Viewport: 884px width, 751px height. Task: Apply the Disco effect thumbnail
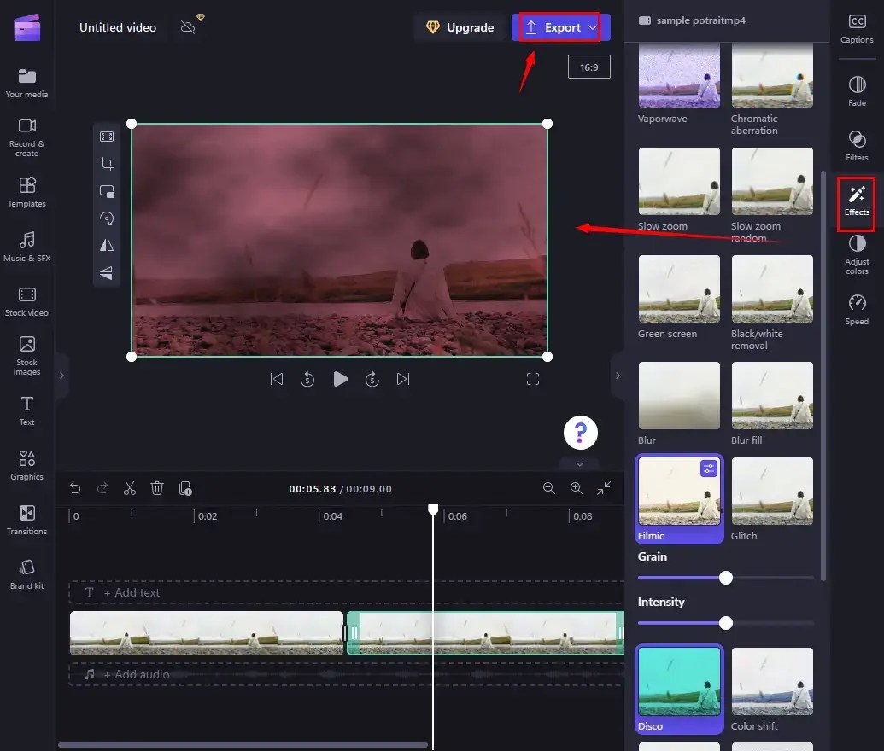tap(679, 681)
